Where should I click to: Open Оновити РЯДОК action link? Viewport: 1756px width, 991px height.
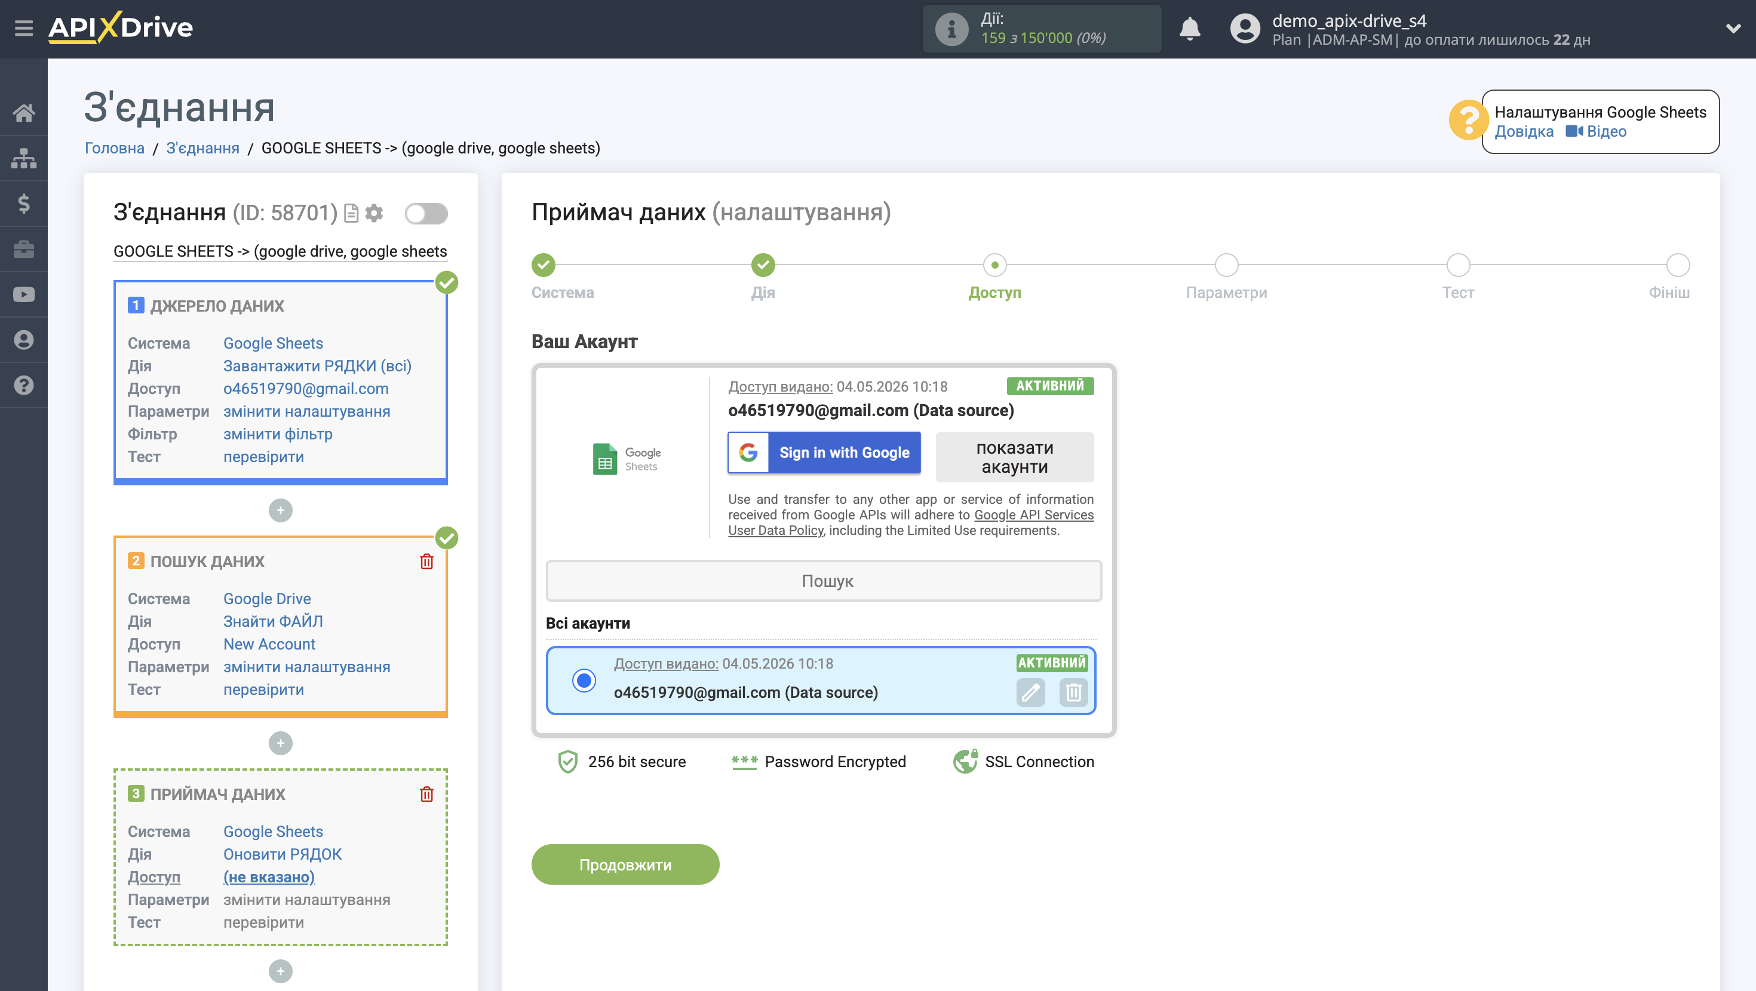click(x=282, y=854)
